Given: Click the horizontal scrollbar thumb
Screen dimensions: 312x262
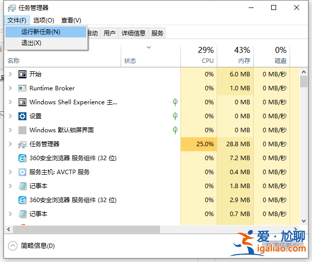Looking at the screenshot, I should pos(86,230).
